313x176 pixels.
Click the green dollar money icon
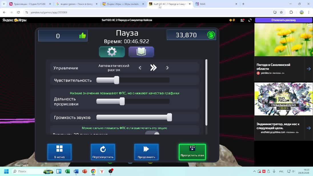(x=211, y=35)
